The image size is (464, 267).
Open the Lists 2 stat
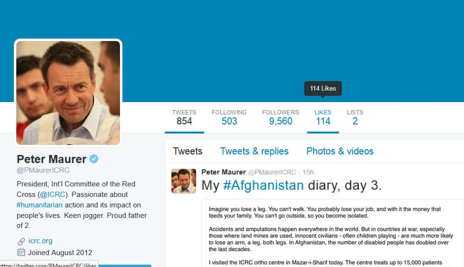[x=355, y=117]
